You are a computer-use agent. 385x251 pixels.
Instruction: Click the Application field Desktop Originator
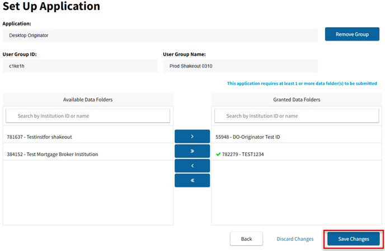[160, 35]
